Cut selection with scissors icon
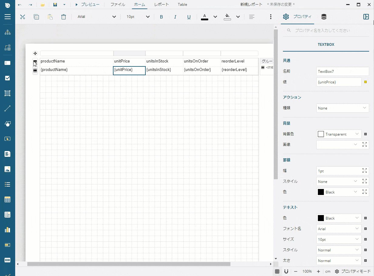The image size is (374, 276). (x=22, y=17)
